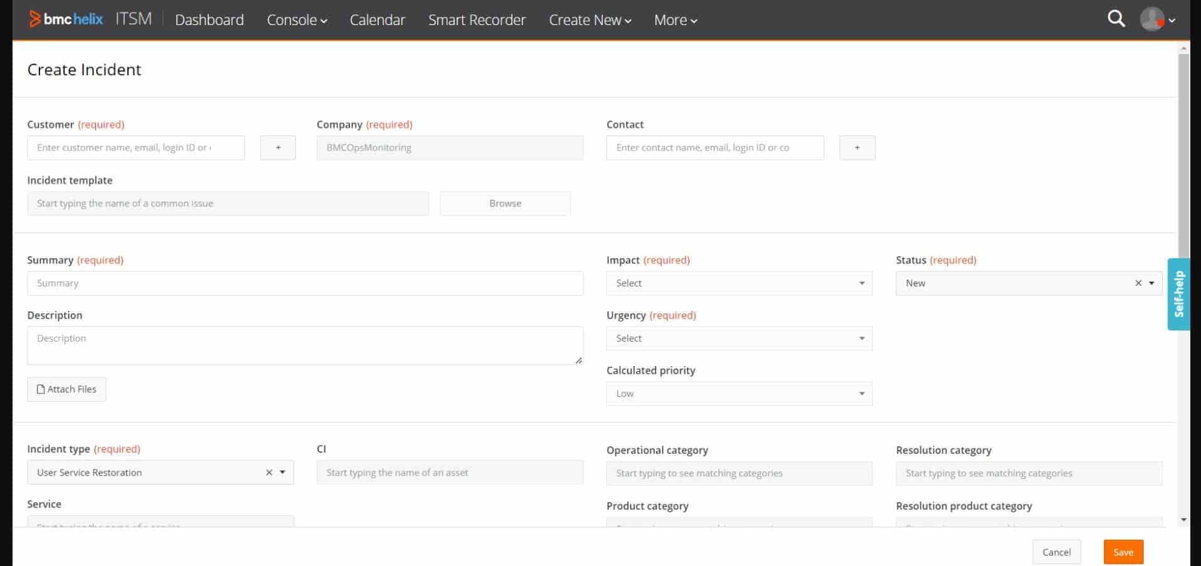The height and width of the screenshot is (566, 1201).
Task: Open the Console menu
Action: [297, 20]
